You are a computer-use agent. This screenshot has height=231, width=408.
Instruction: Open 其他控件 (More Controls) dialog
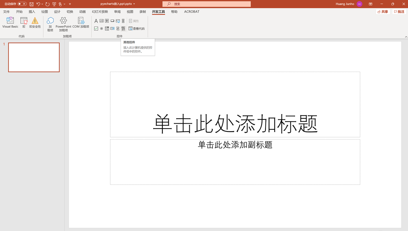click(x=123, y=28)
